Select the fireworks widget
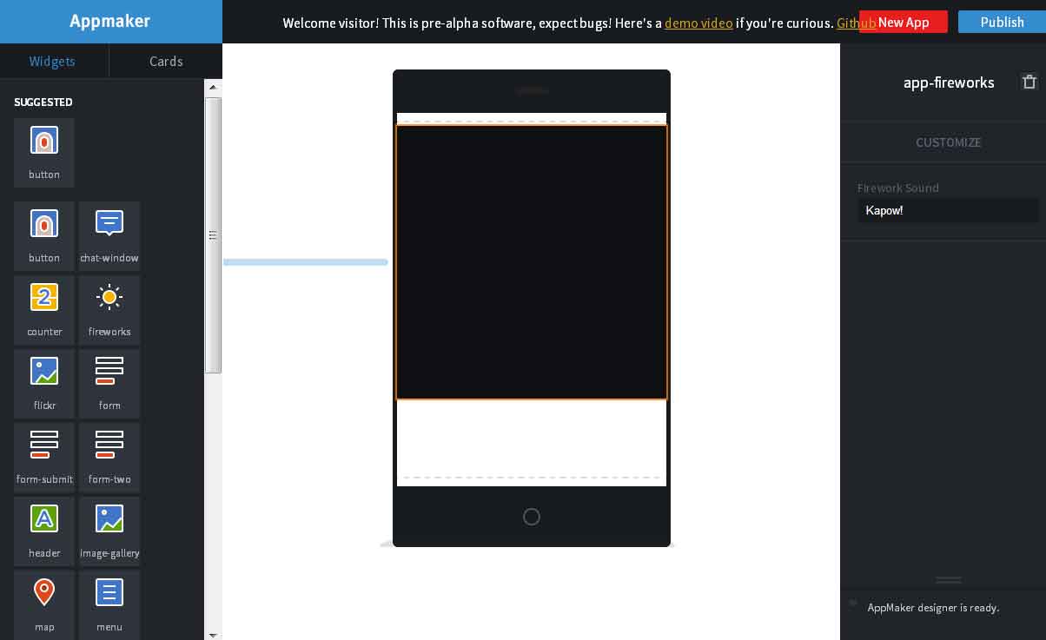Screen dimensions: 1046x640 [109, 309]
